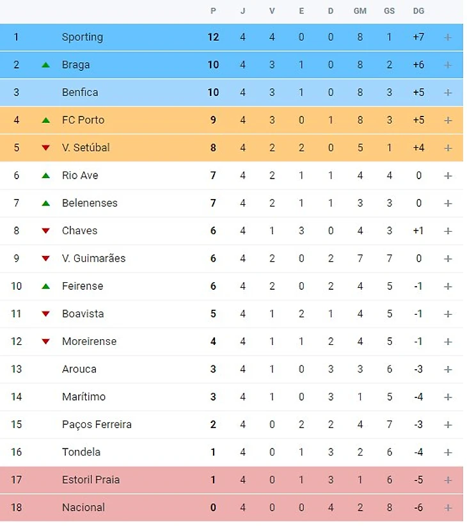Expand Tondela row using plus icon
Image resolution: width=467 pixels, height=526 pixels.
[x=448, y=452]
